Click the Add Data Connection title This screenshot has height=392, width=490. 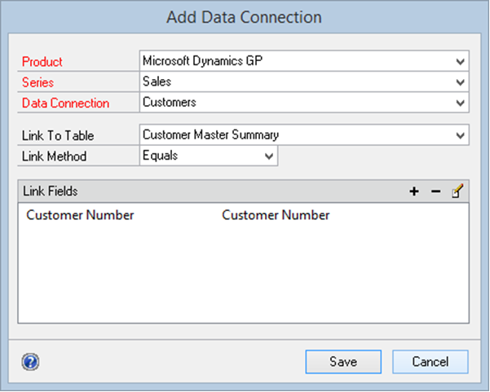244,17
